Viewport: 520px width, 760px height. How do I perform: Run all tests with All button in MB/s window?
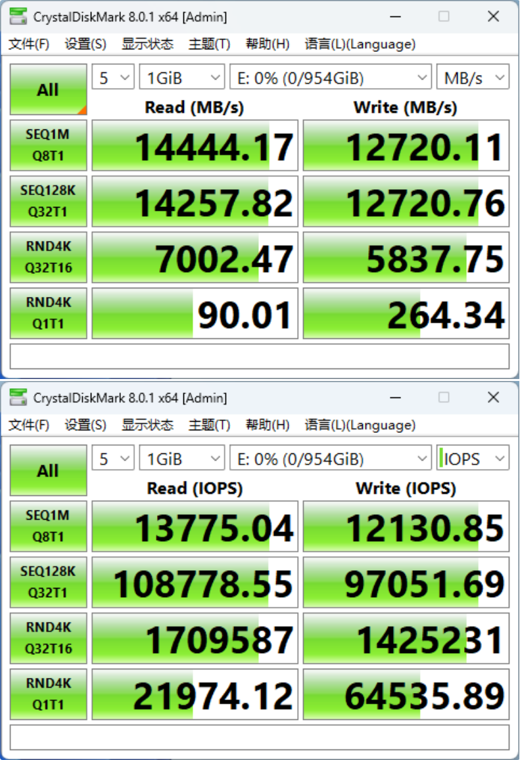coord(48,90)
